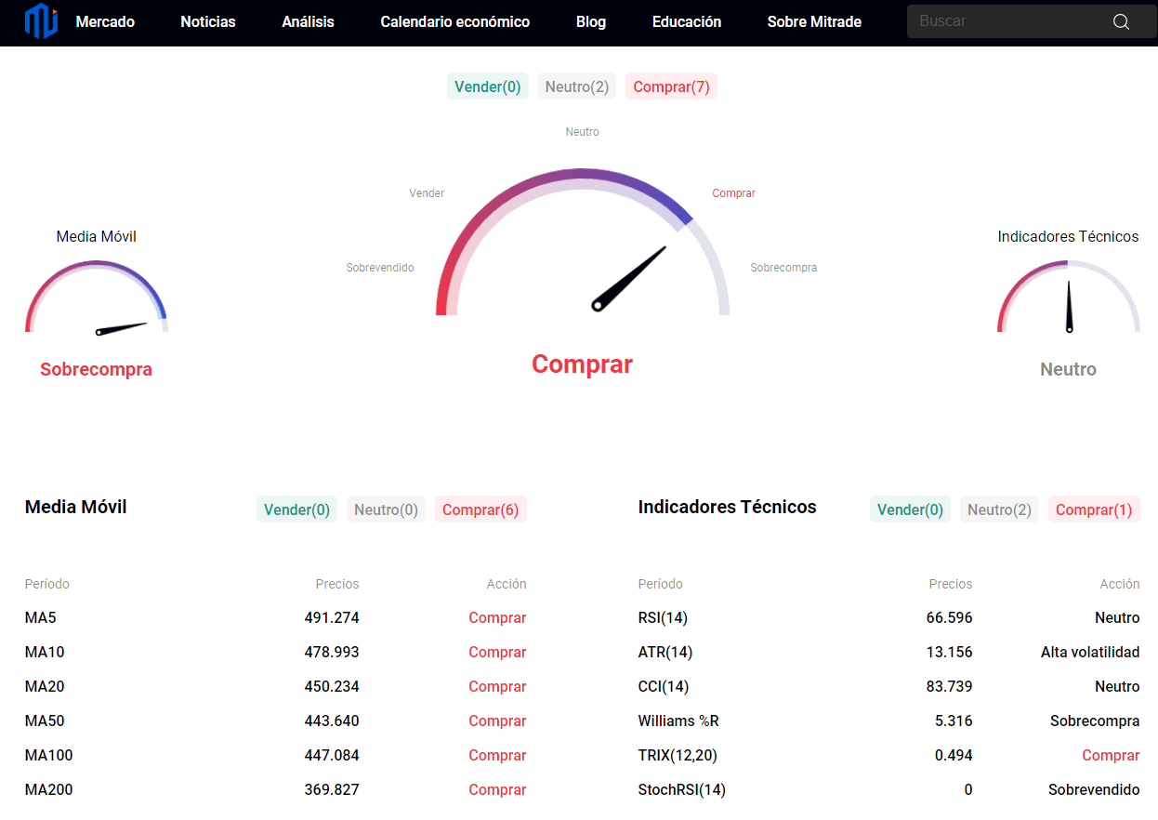Open the Educación menu
This screenshot has height=820, width=1158.
pyautogui.click(x=687, y=21)
